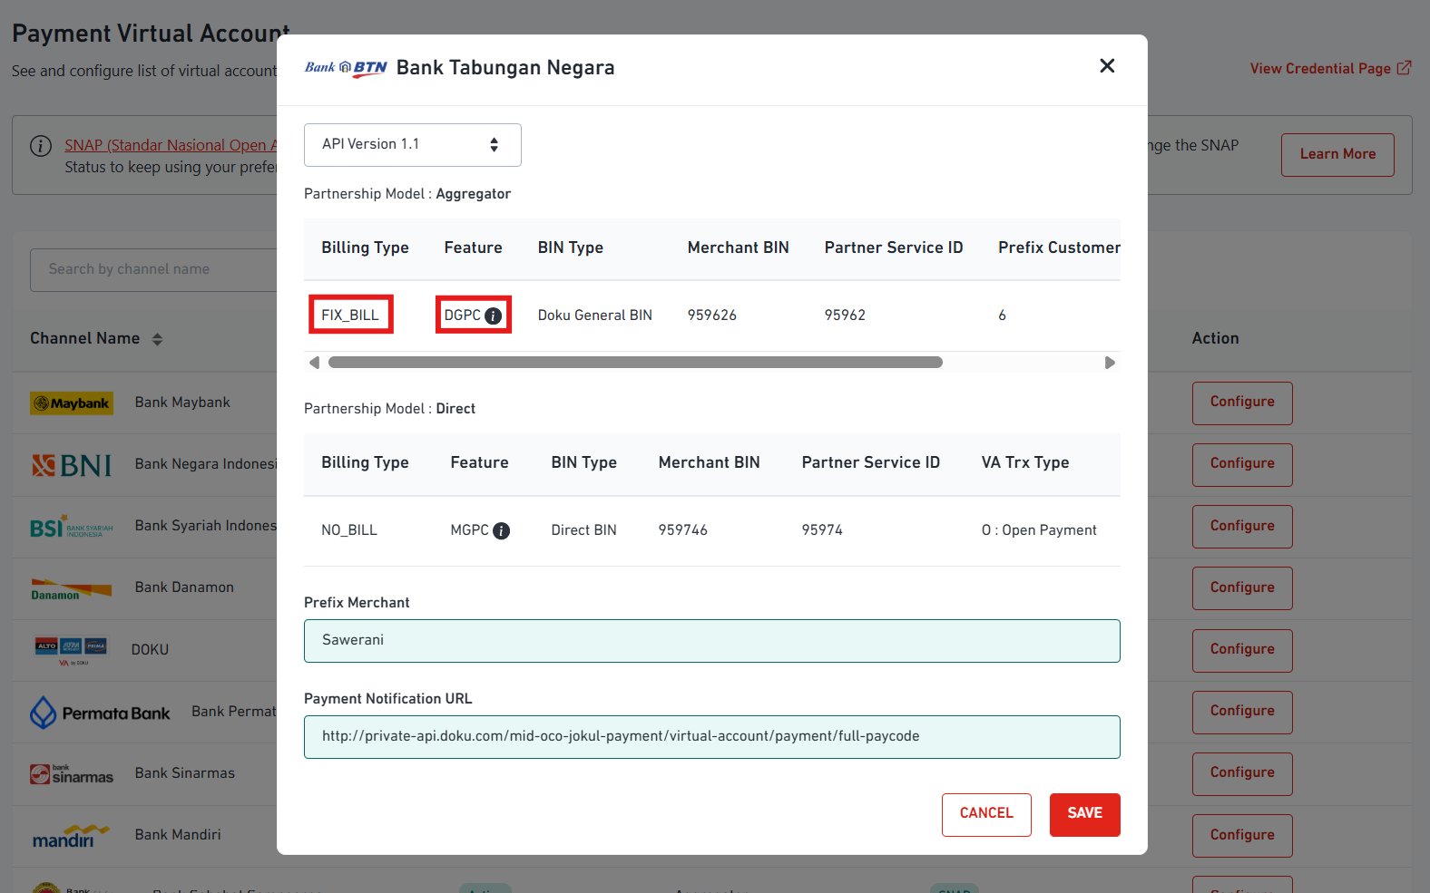Save the virtual account configuration
The width and height of the screenshot is (1430, 893).
point(1084,814)
